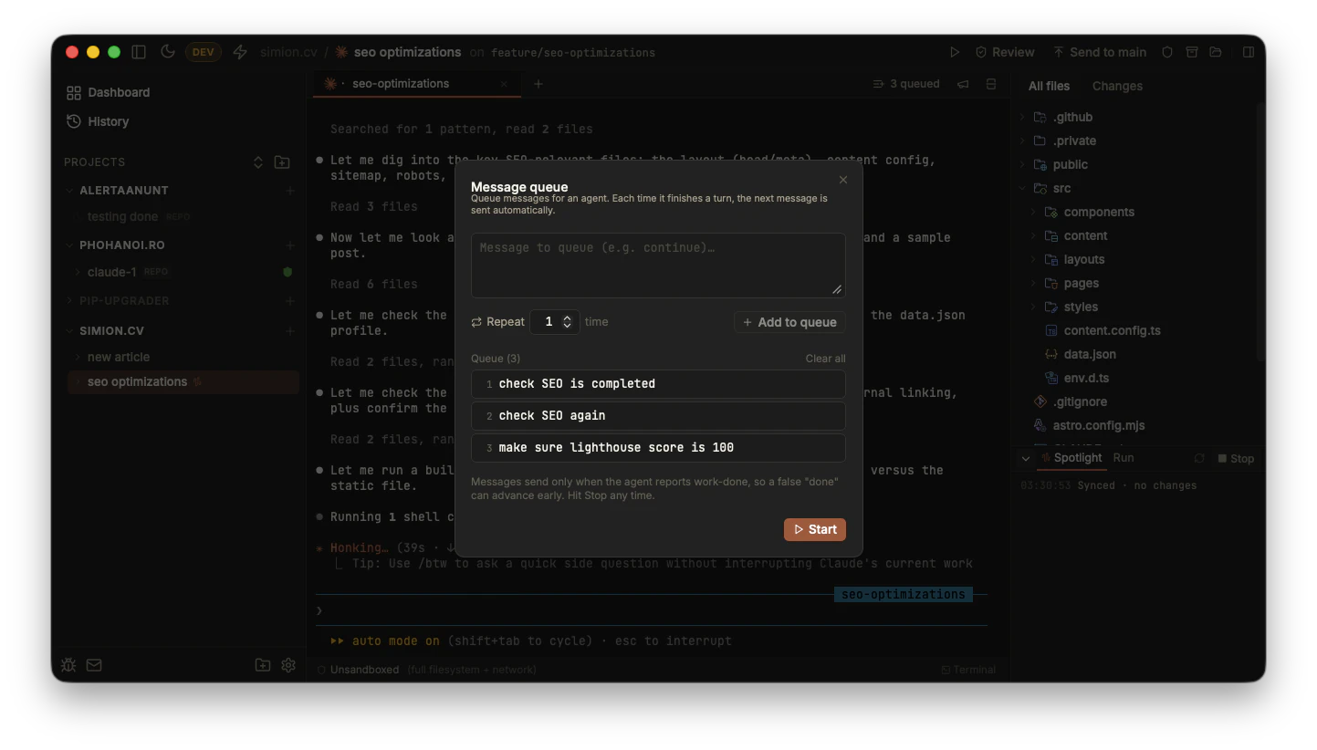Open Dashboard in the sidebar
The width and height of the screenshot is (1317, 750).
click(x=109, y=92)
